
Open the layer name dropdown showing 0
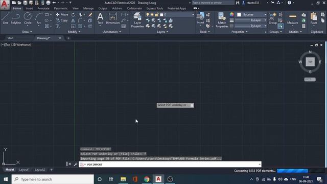coord(170,15)
